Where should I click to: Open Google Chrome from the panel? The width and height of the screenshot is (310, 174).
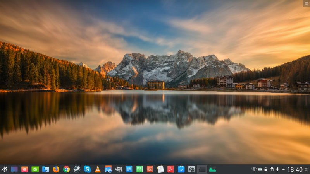coord(67,169)
